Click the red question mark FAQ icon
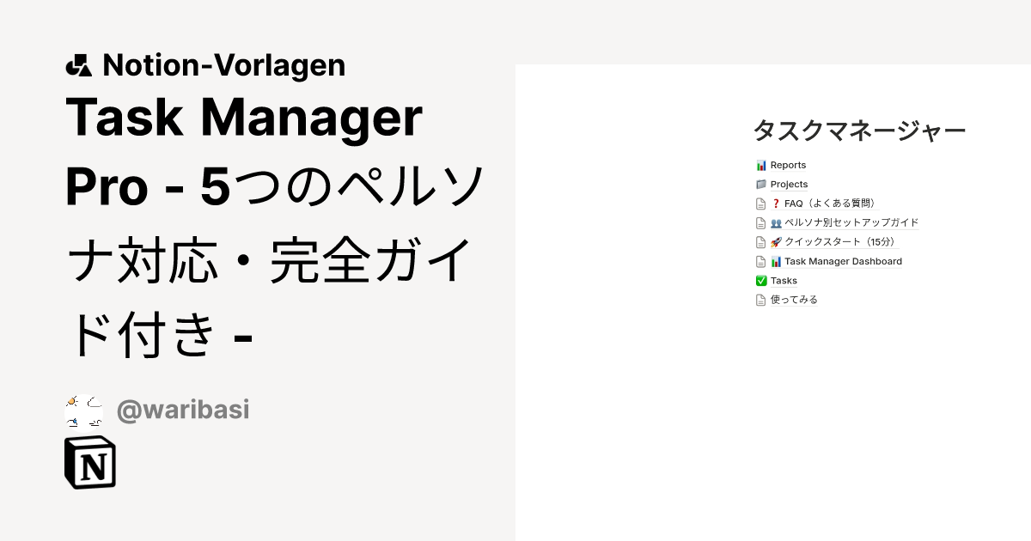 (776, 204)
